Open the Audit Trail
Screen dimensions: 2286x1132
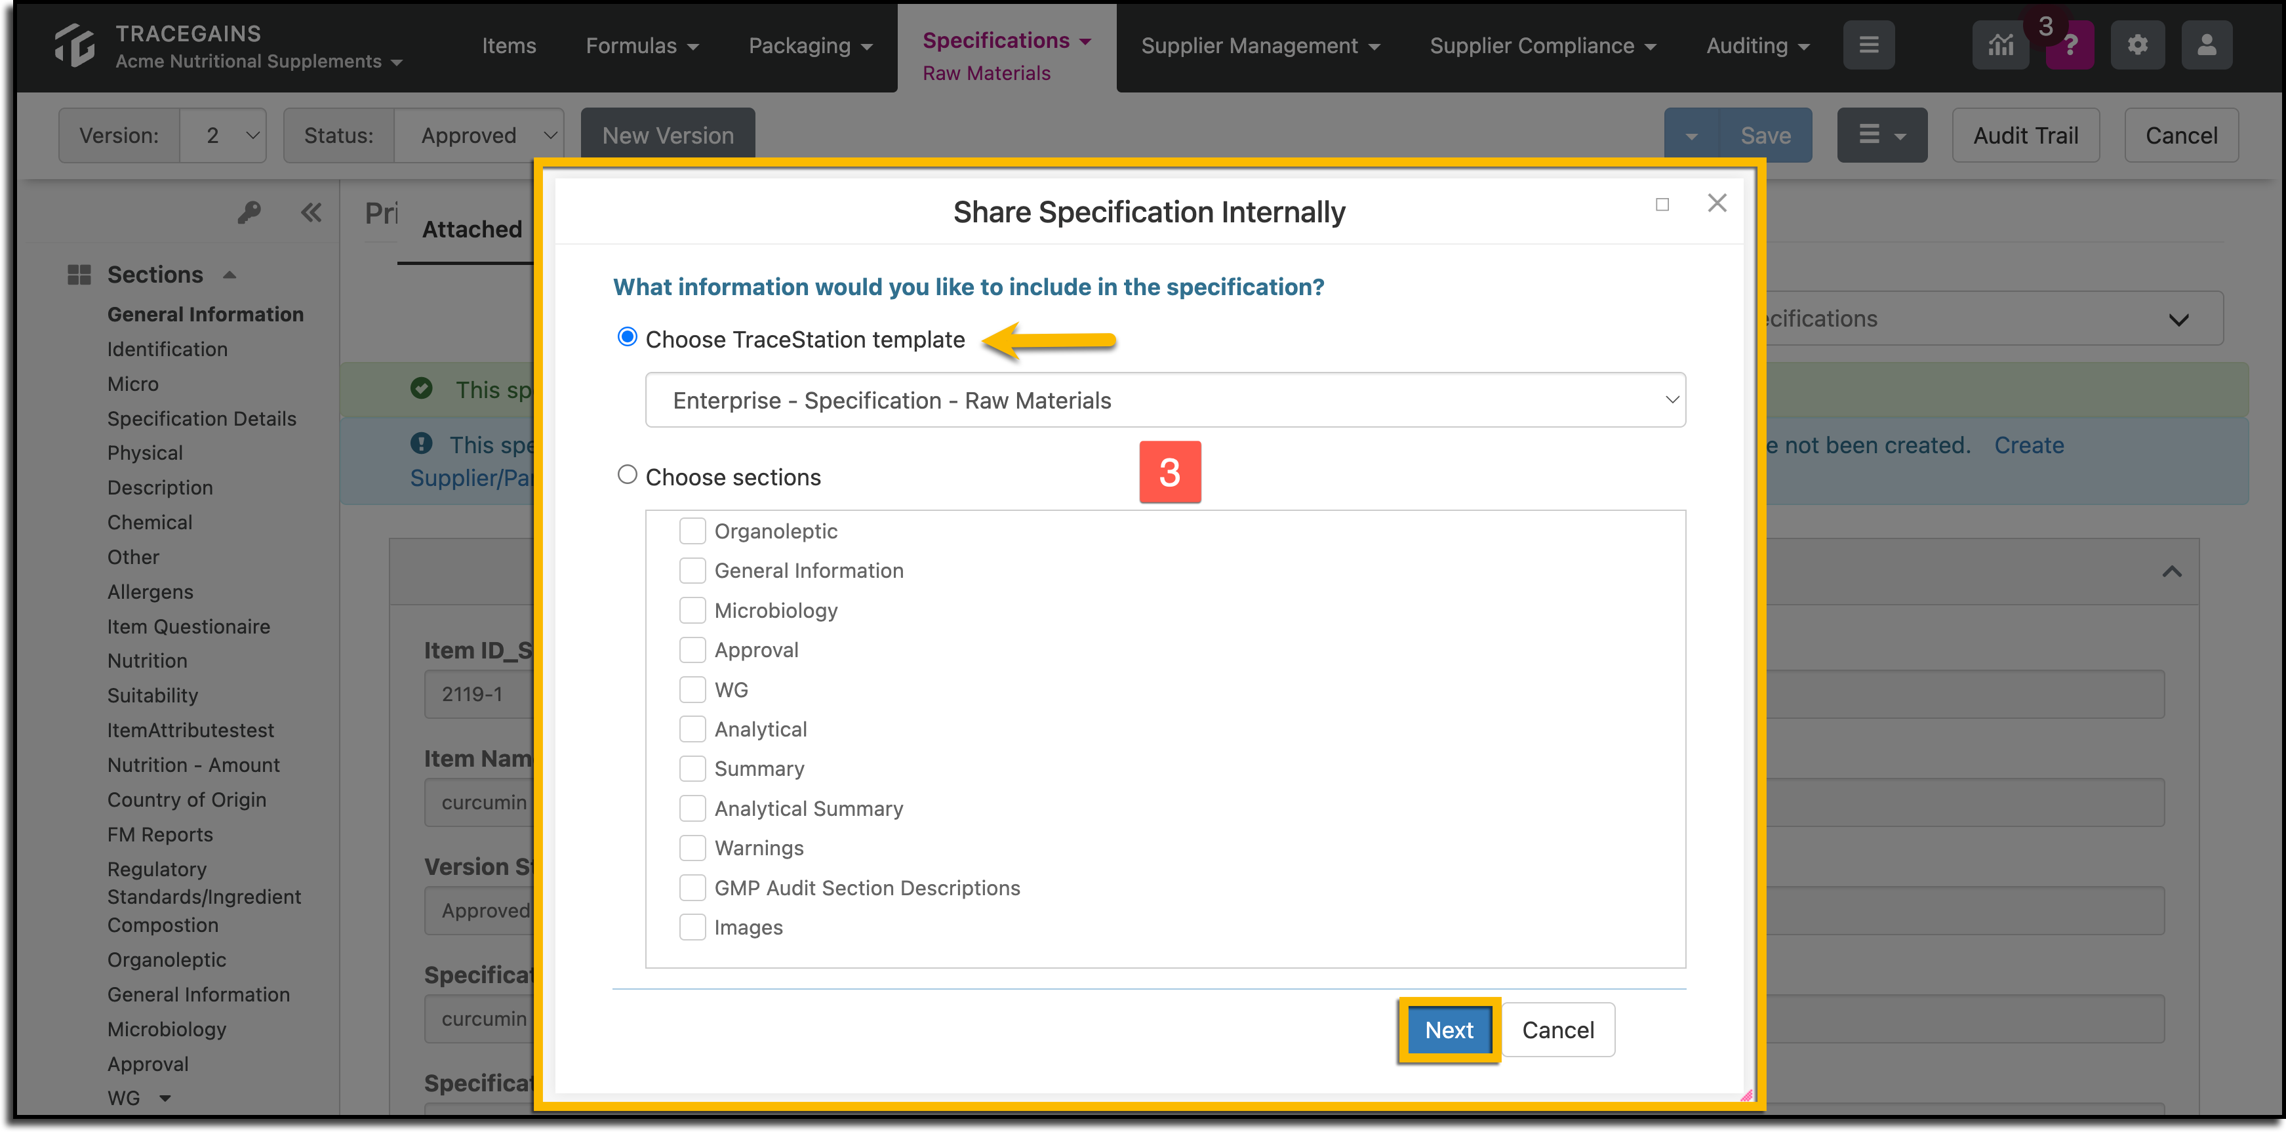tap(2025, 135)
